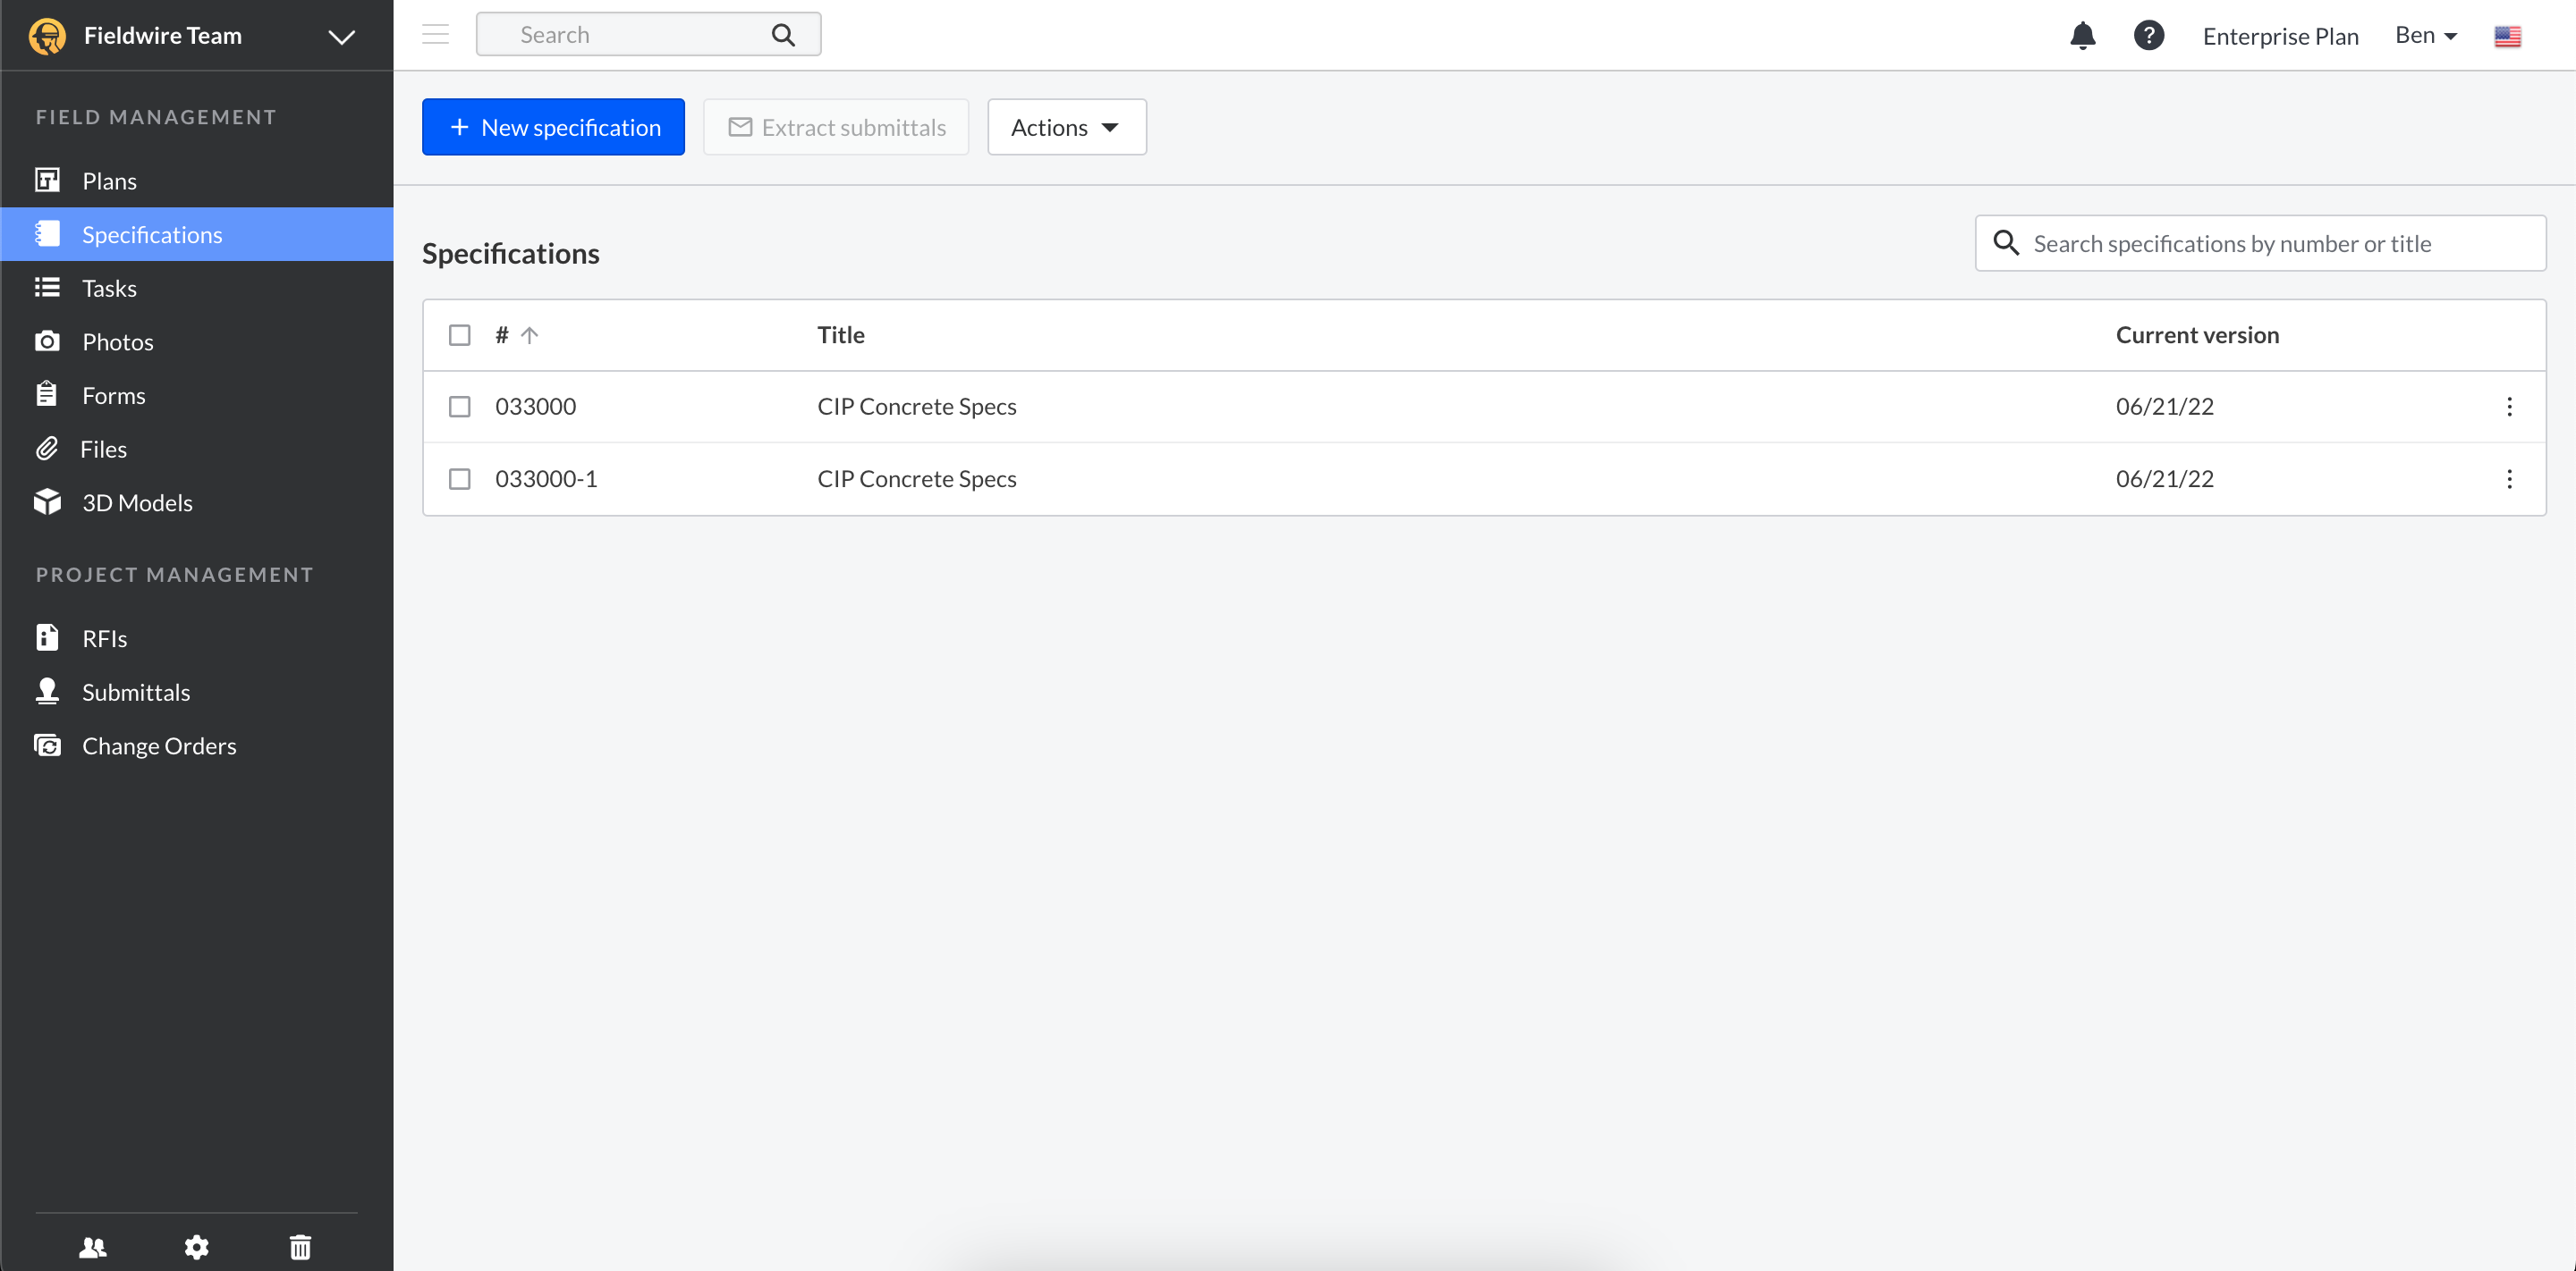Check the box for specification 033000
Image resolution: width=2576 pixels, height=1271 pixels.
coord(459,407)
